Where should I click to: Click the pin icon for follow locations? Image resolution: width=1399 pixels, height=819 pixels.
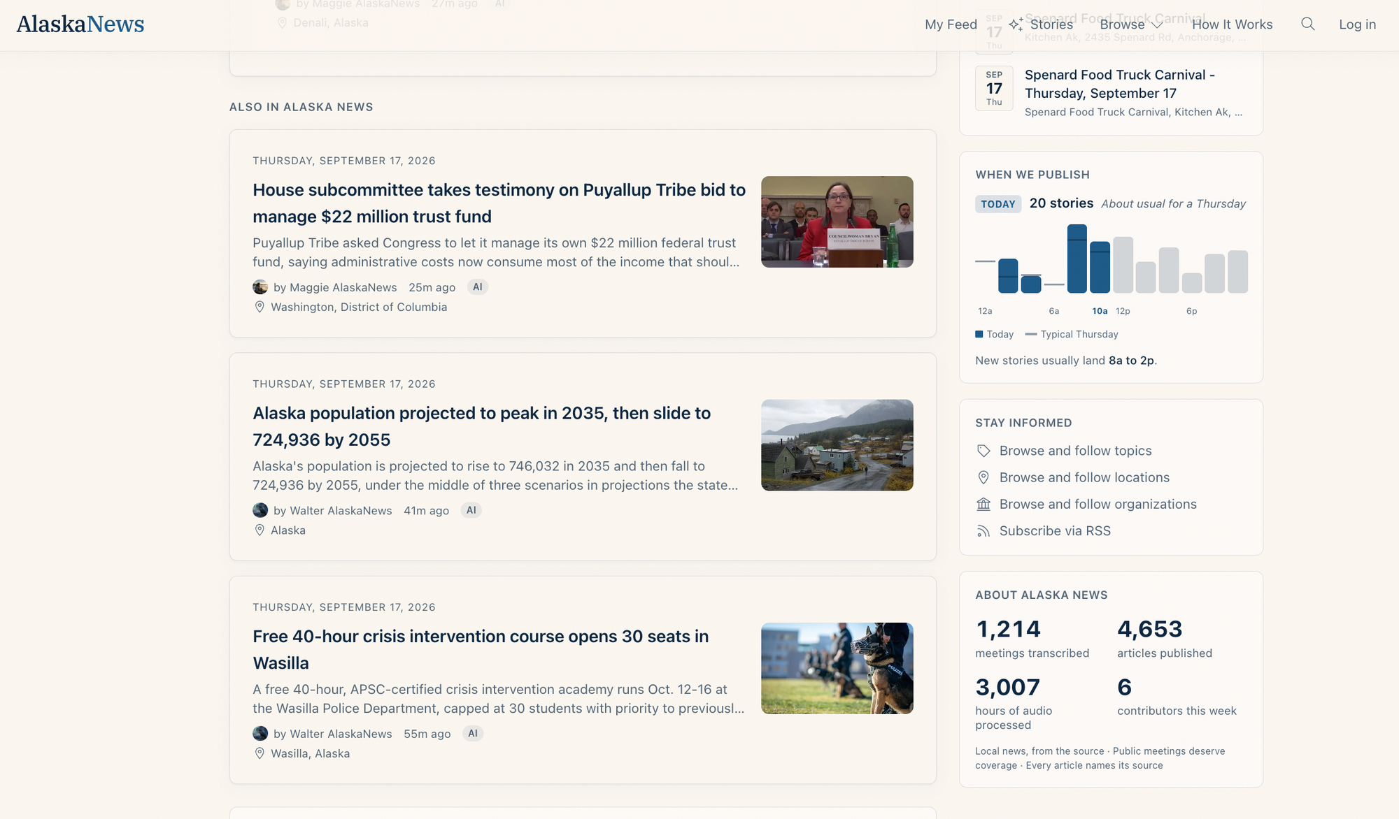pyautogui.click(x=983, y=477)
